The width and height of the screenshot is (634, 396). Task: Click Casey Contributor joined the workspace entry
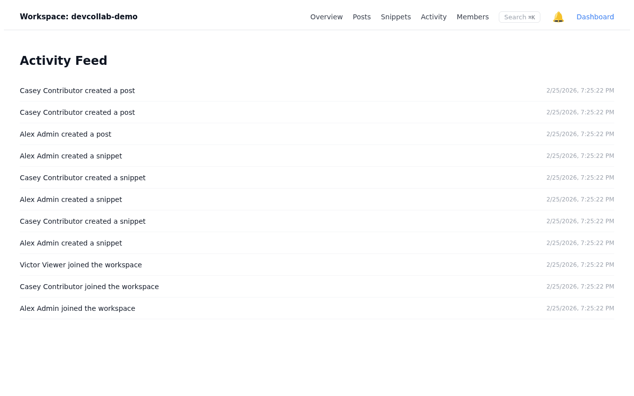89,286
